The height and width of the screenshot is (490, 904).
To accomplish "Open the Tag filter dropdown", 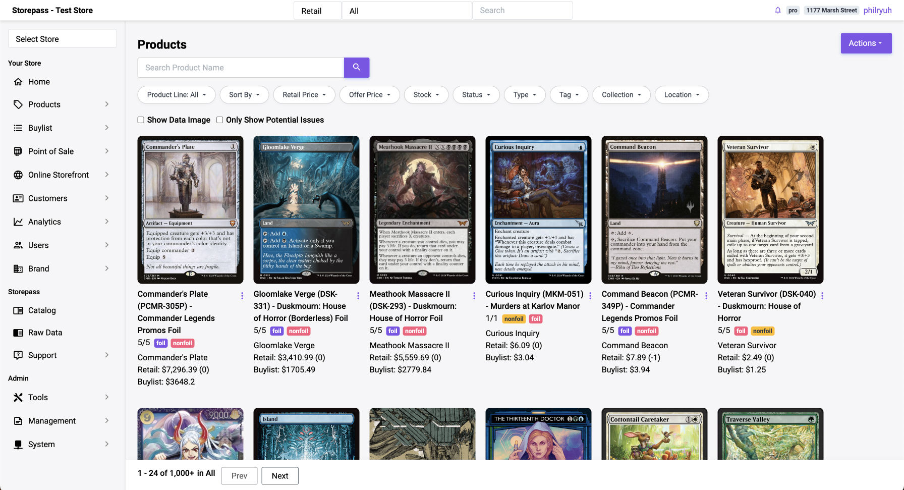I will 569,95.
